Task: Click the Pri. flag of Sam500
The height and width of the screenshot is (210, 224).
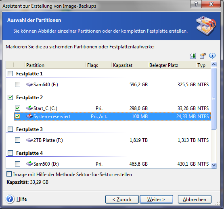Action: point(99,164)
